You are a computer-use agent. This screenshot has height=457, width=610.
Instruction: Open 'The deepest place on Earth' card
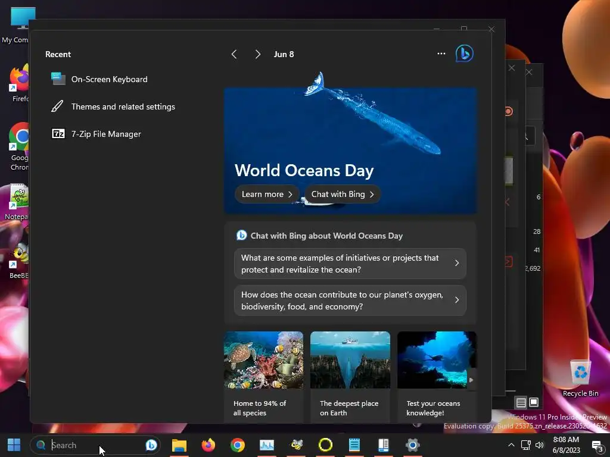point(350,376)
